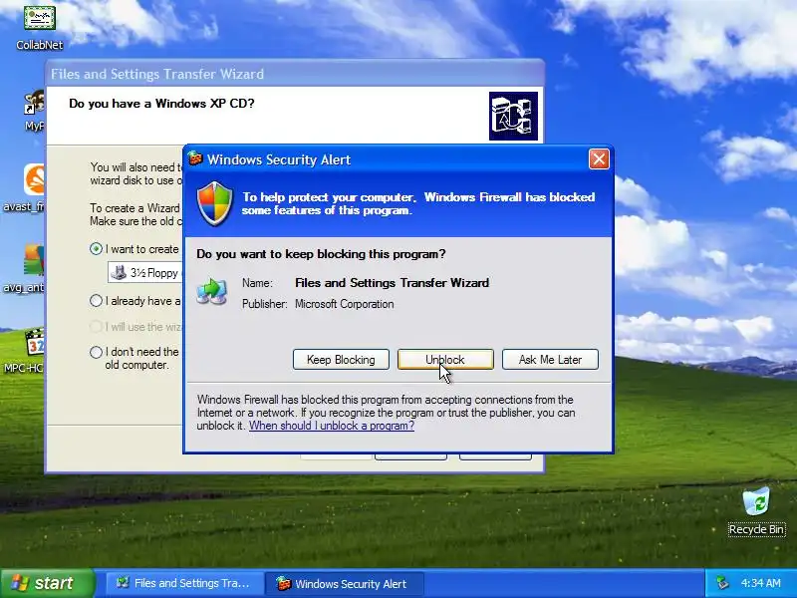This screenshot has width=797, height=598.
Task: Choose Keep Blocking in the security alert
Action: (341, 360)
